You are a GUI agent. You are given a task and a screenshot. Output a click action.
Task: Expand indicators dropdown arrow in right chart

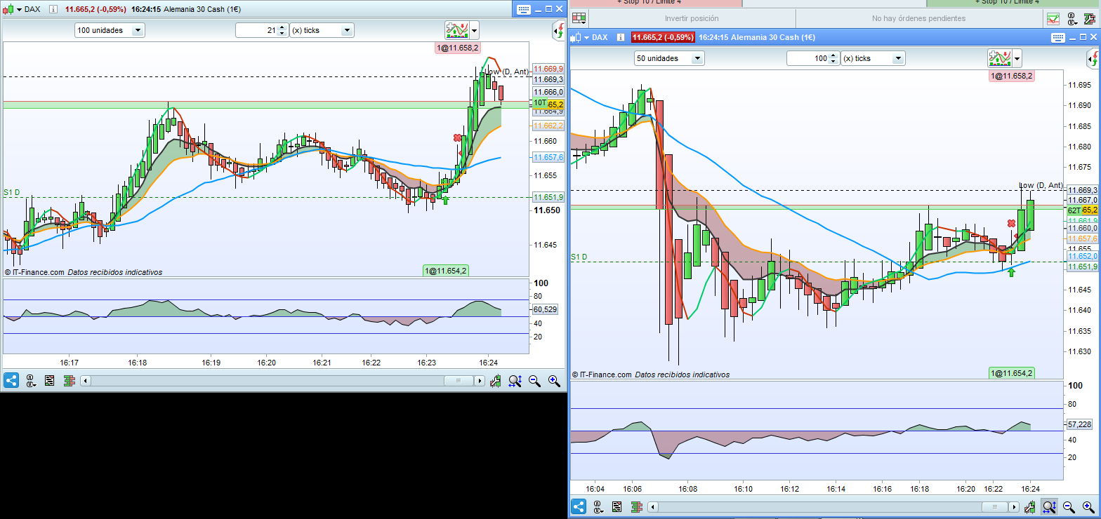click(x=1017, y=58)
